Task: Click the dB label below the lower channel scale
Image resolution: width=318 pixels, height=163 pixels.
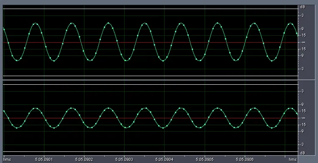Action: coord(302,153)
